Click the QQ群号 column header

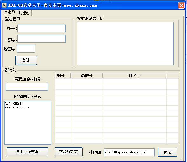pos(87,76)
